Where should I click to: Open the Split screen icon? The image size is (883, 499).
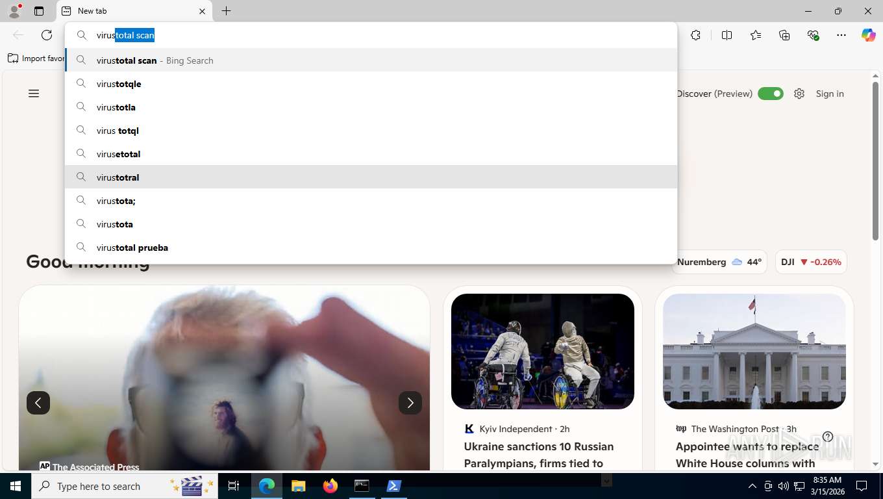pyautogui.click(x=727, y=35)
